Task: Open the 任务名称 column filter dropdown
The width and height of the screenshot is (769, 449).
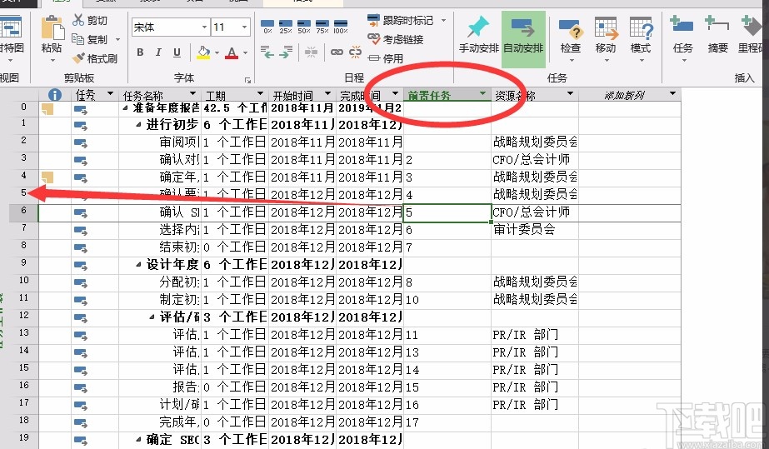Action: point(192,93)
